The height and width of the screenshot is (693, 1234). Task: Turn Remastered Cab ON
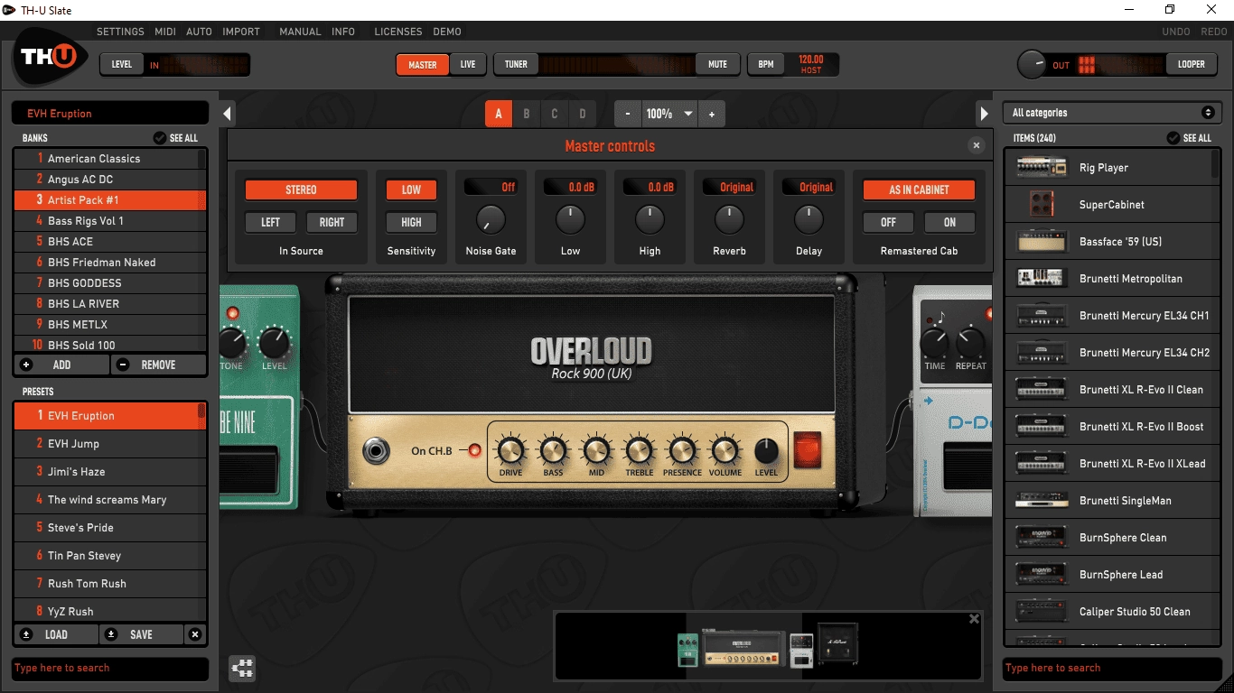click(x=949, y=222)
